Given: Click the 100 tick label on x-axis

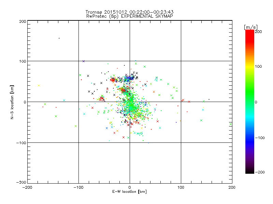Looking at the screenshot, I should click(x=181, y=187).
